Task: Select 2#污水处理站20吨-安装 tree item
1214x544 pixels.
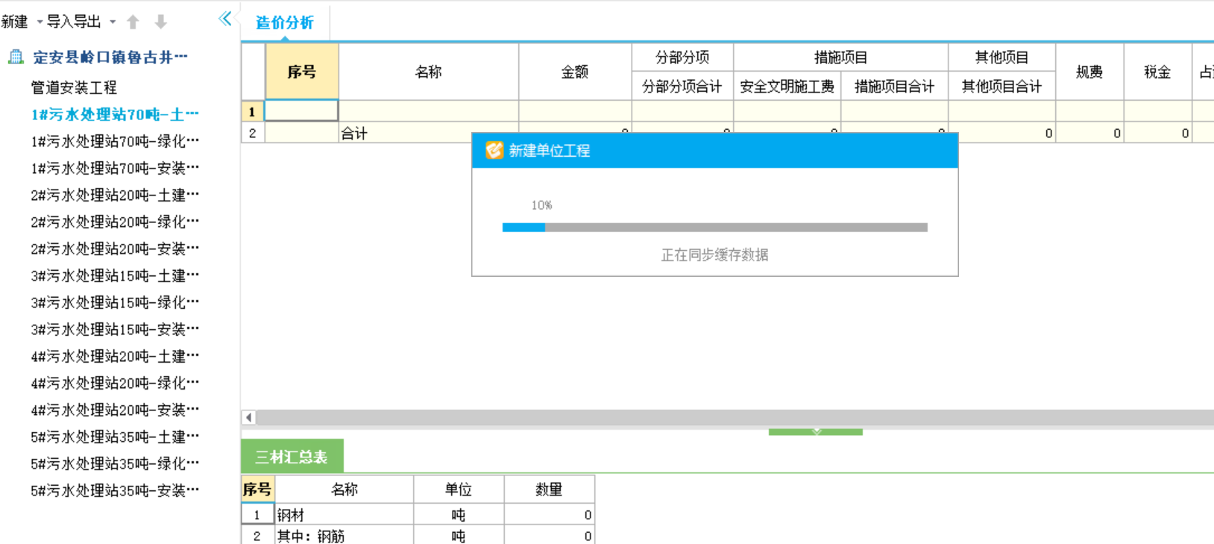Action: click(x=115, y=248)
